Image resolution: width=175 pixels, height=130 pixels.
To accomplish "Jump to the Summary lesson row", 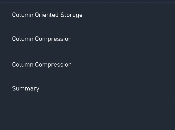I will pyautogui.click(x=87, y=87).
